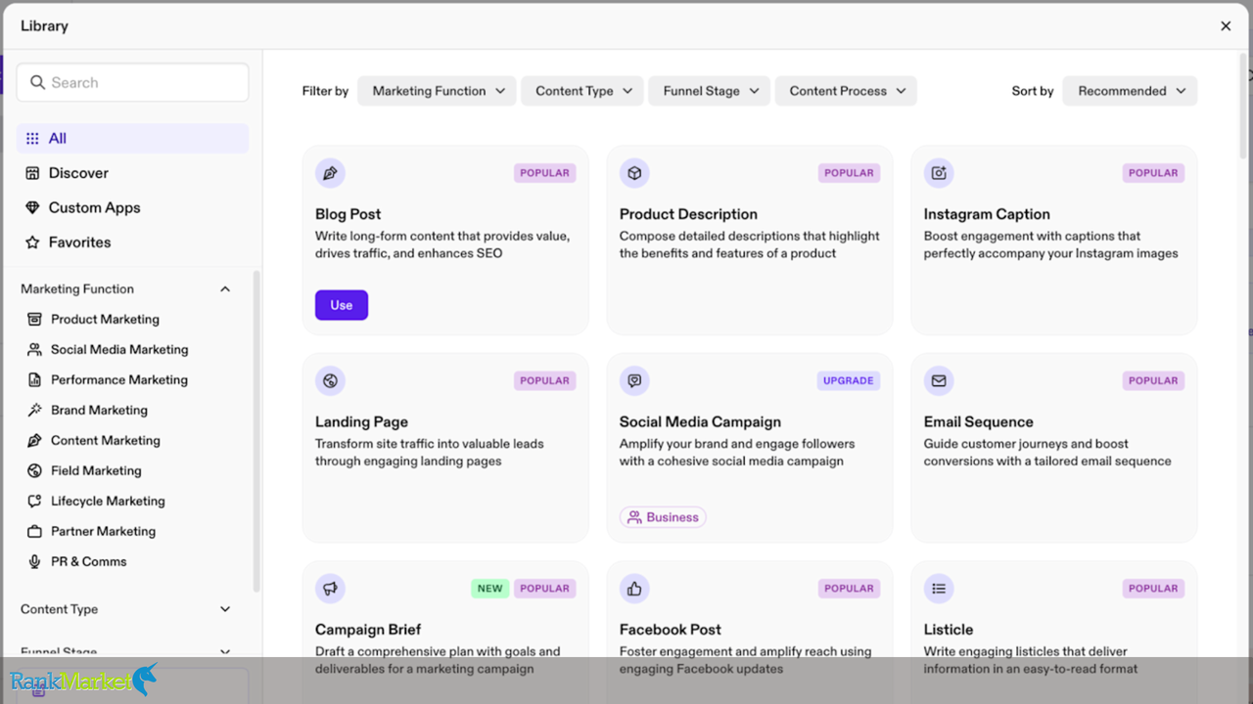The width and height of the screenshot is (1253, 704).
Task: Click the Landing Page globe icon
Action: click(330, 380)
